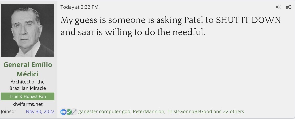
Task: Click the "True & Honest Fan" green banner
Action: [x=28, y=96]
